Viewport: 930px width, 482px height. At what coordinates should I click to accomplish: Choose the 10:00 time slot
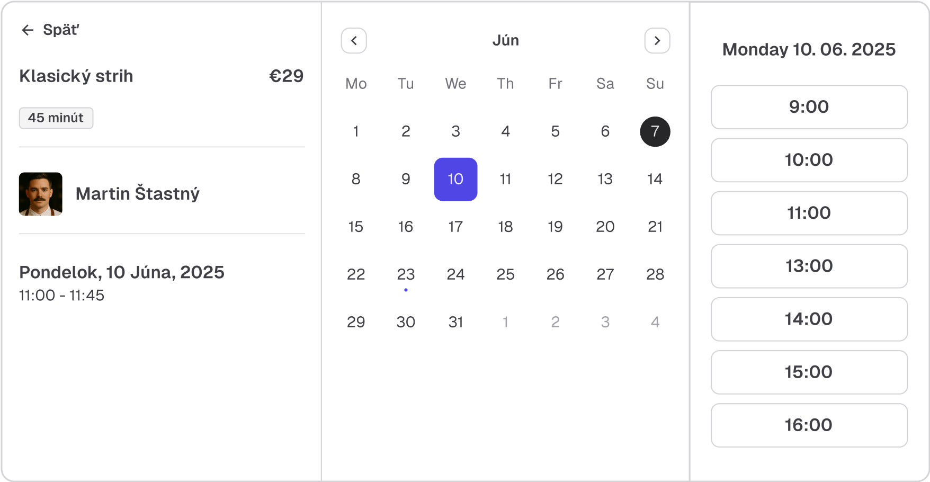(809, 160)
